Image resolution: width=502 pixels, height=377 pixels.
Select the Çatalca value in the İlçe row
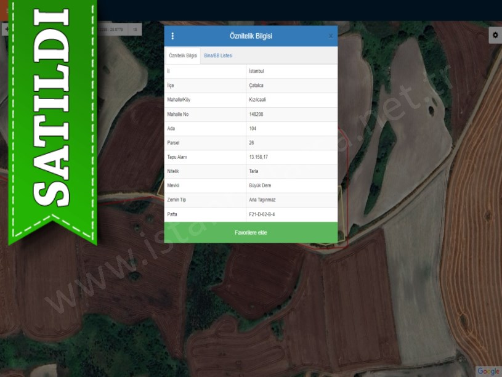point(256,86)
